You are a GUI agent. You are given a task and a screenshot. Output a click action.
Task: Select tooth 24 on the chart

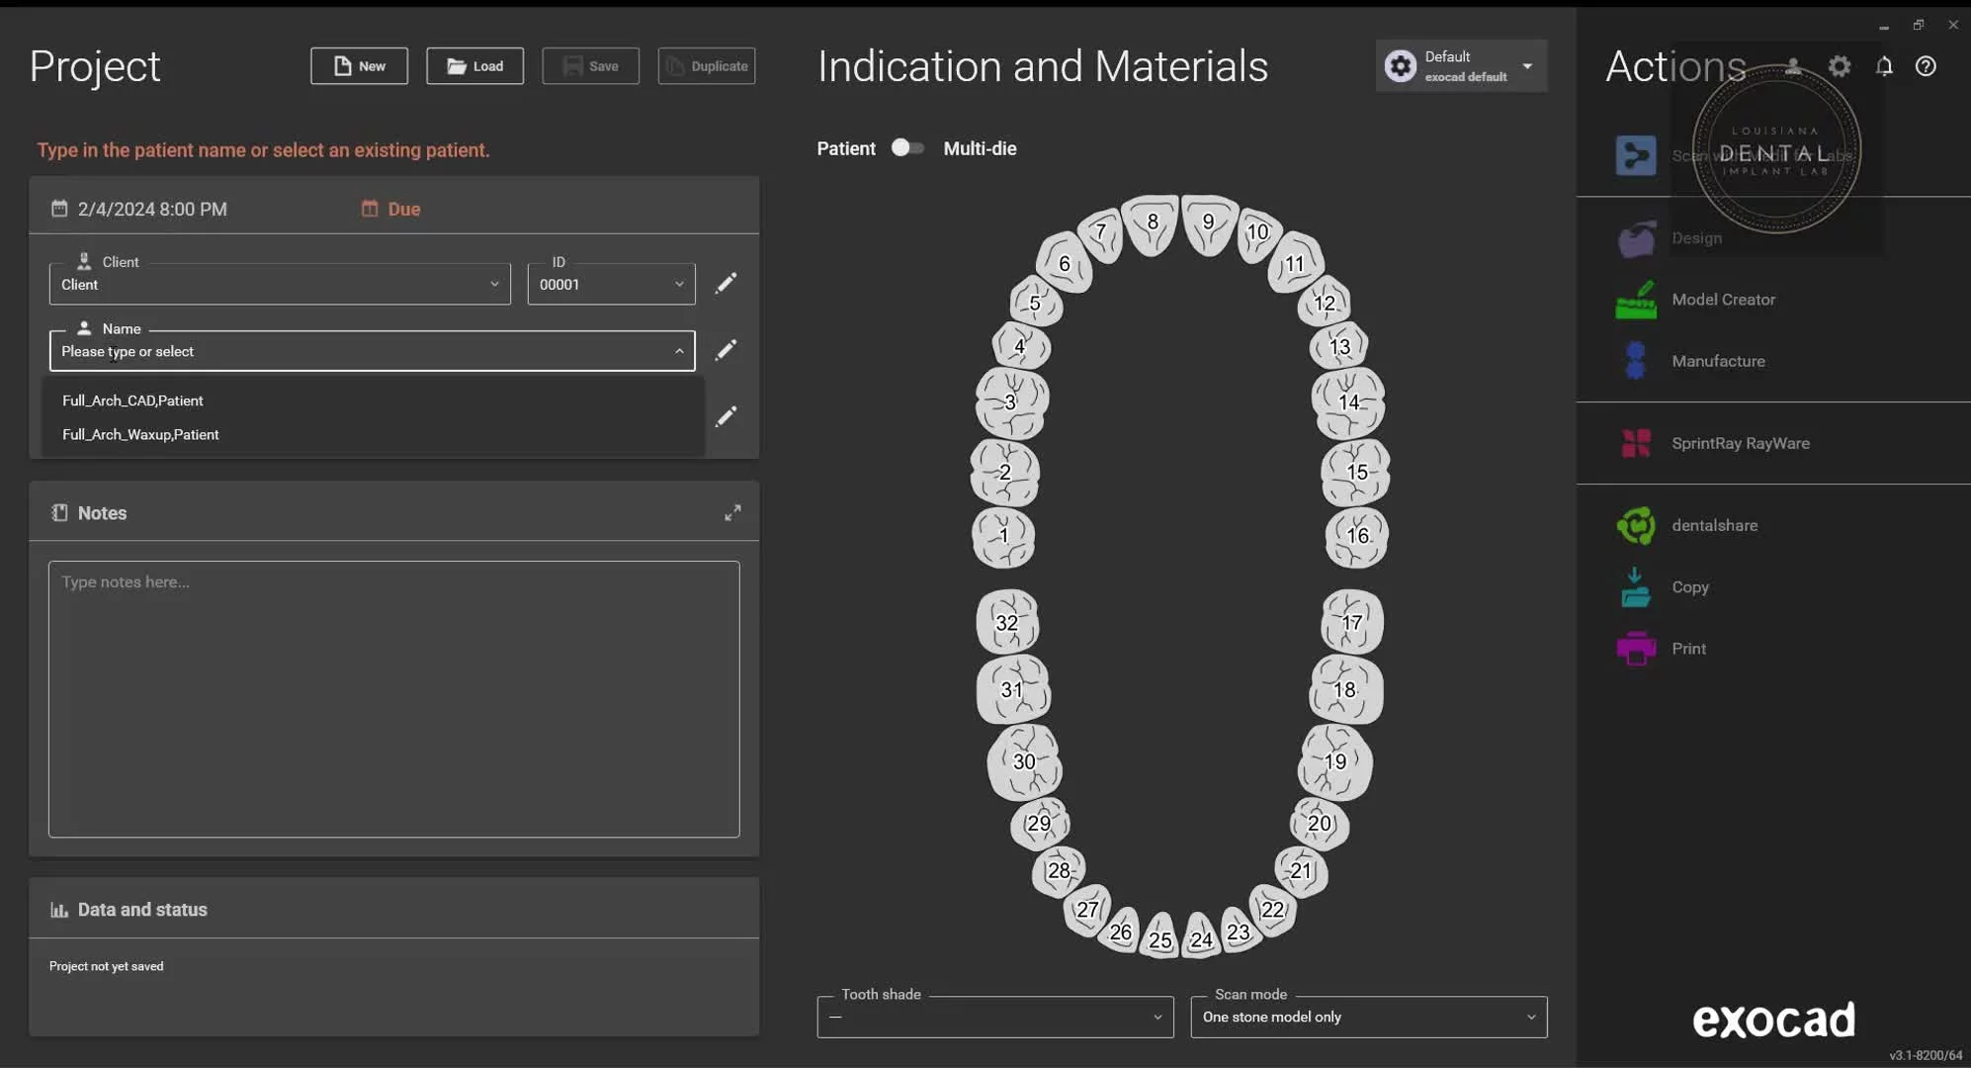(x=1202, y=937)
